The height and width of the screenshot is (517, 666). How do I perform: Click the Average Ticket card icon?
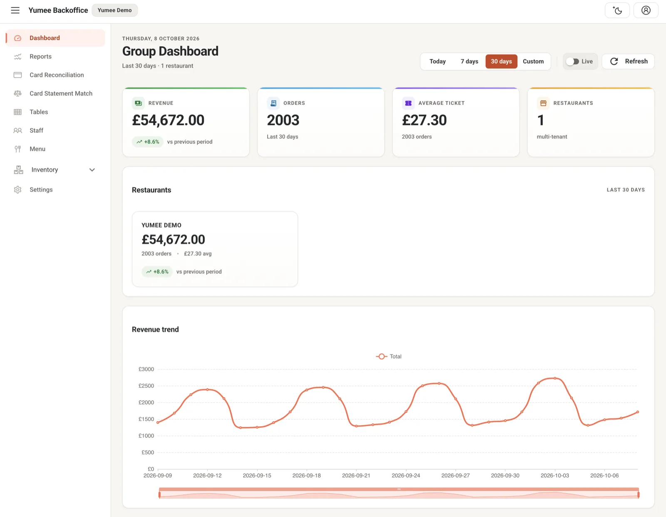(x=408, y=103)
